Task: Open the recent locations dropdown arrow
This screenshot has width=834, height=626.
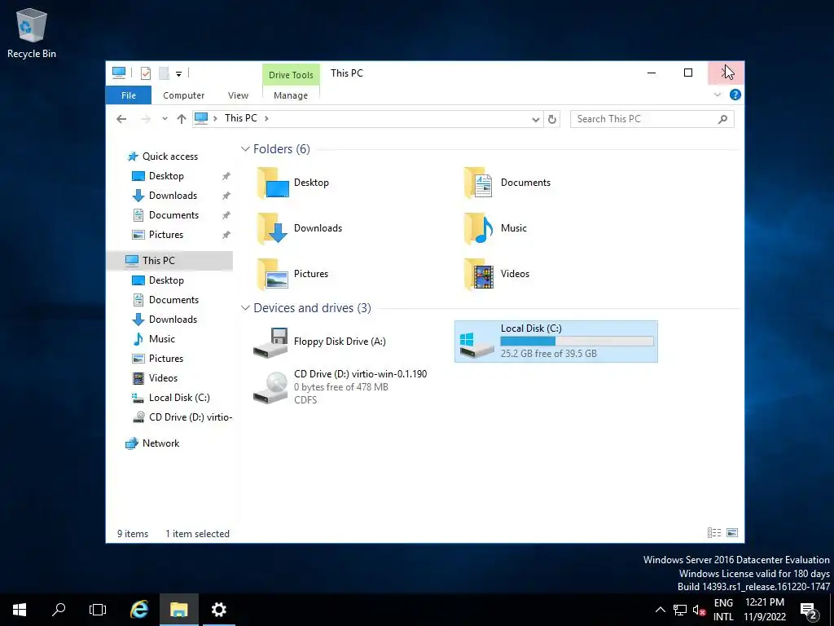Action: [165, 119]
